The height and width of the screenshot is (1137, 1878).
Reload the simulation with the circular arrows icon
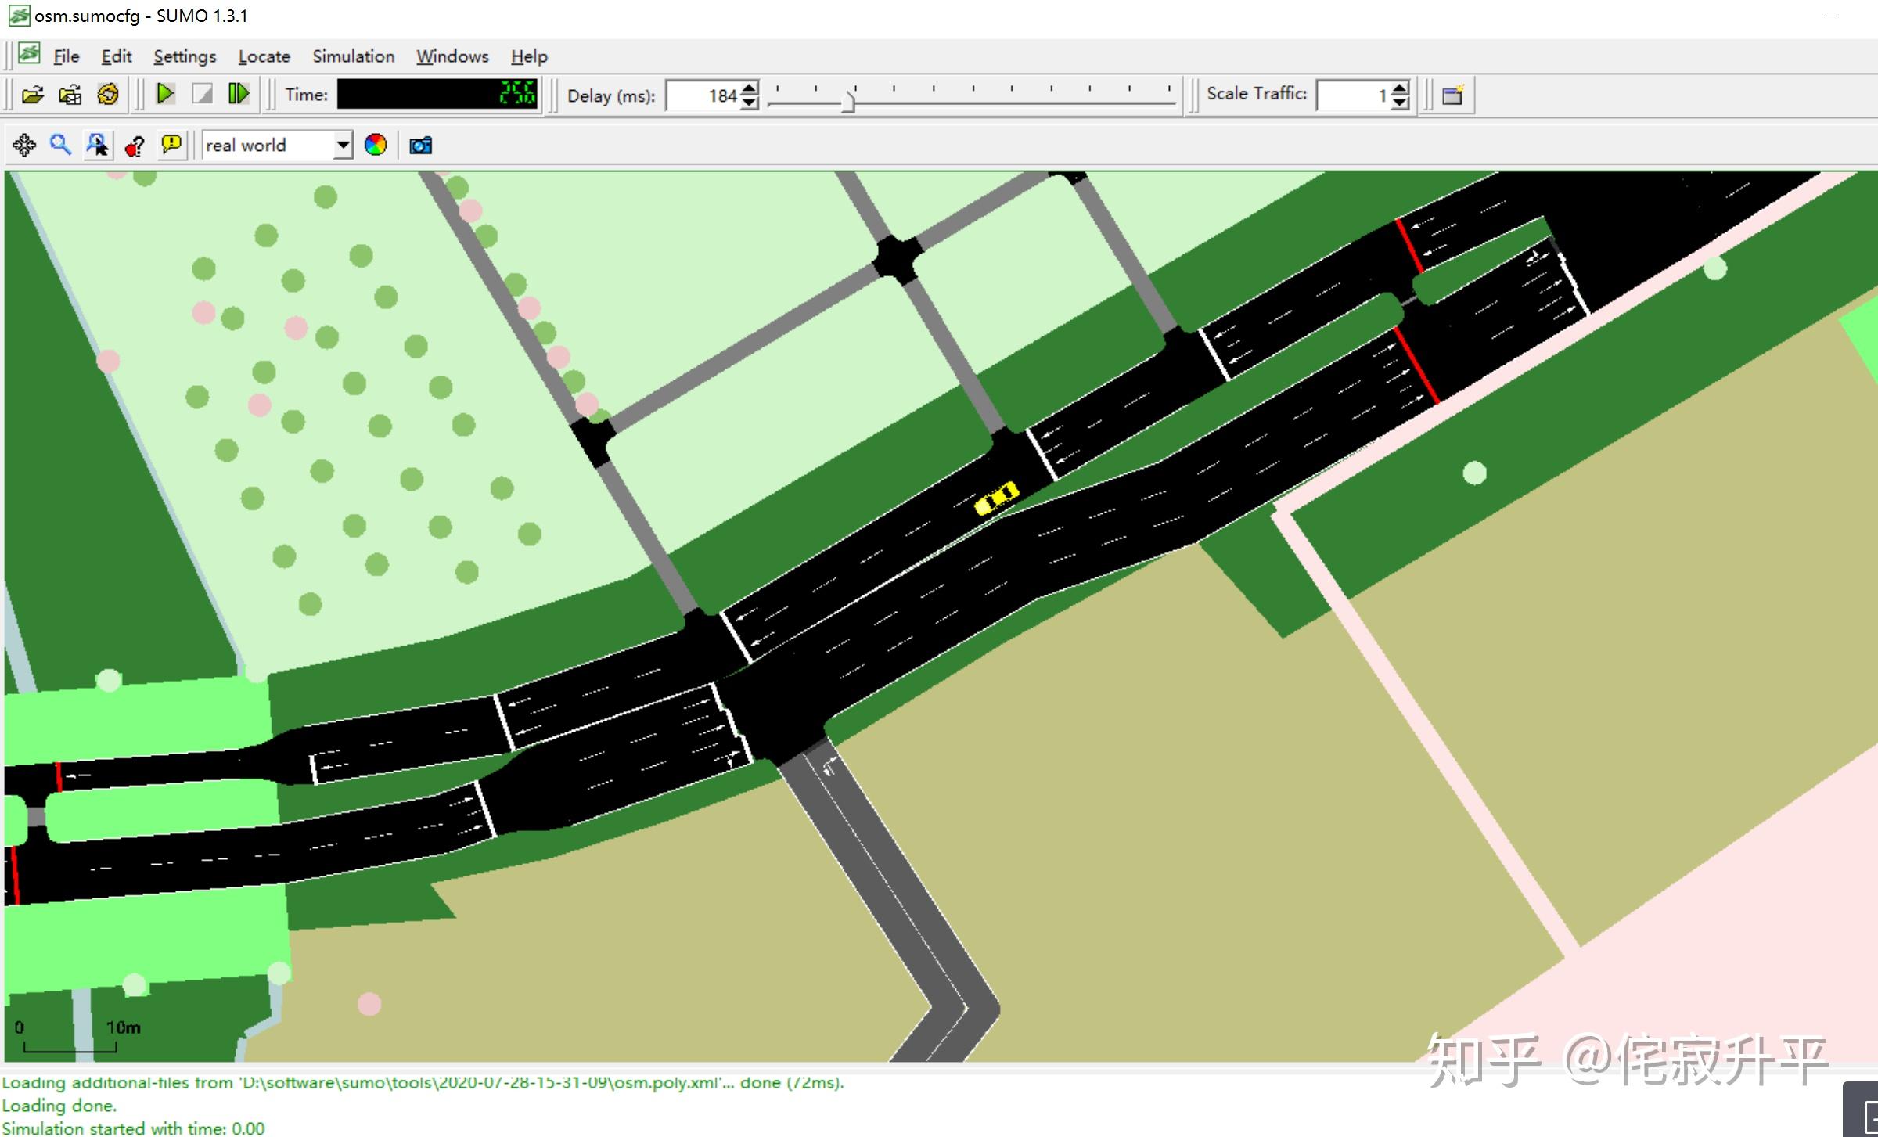(108, 95)
